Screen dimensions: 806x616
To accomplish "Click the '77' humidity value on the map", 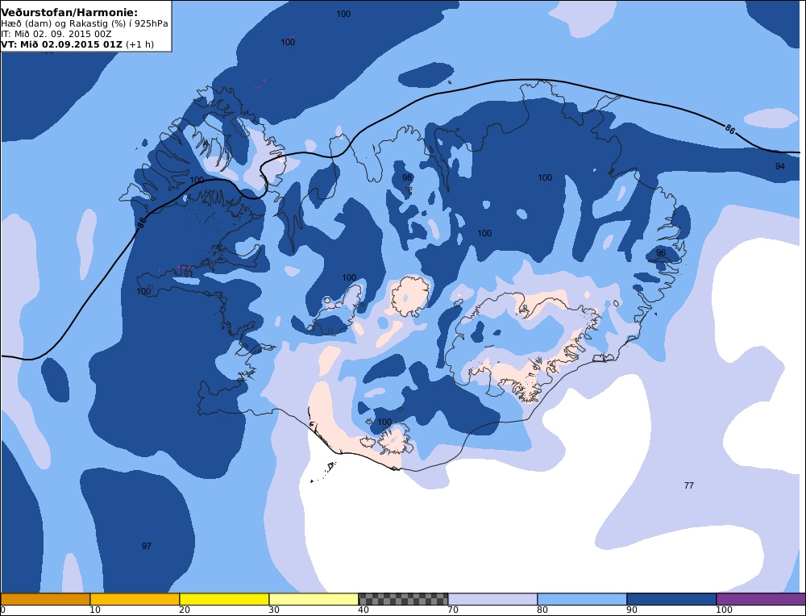I will point(689,485).
